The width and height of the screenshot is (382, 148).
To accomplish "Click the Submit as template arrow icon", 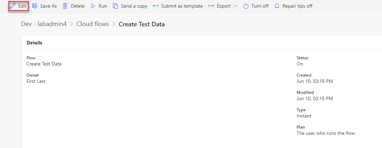I will pyautogui.click(x=156, y=6).
